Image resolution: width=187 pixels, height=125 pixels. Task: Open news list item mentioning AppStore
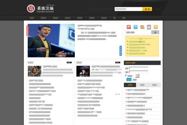[x=91, y=87]
